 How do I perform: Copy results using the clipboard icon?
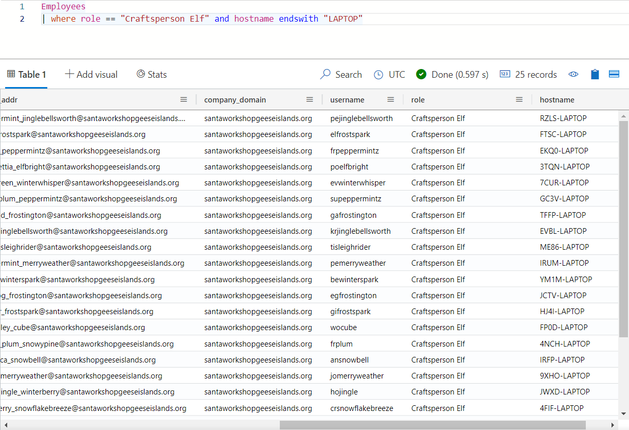tap(595, 75)
